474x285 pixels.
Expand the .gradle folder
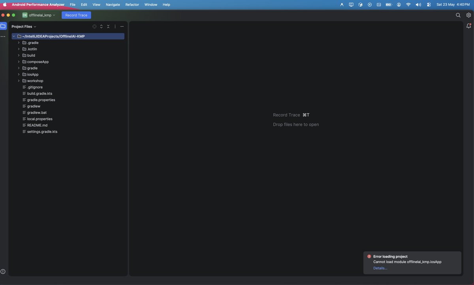pyautogui.click(x=19, y=43)
